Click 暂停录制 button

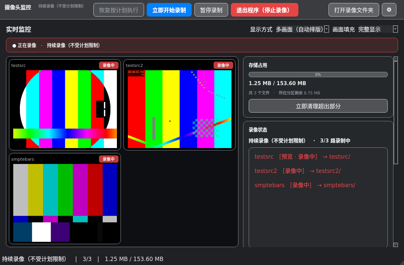pos(211,10)
